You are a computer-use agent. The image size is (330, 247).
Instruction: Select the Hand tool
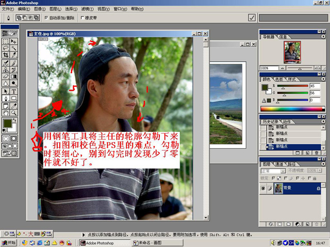click(6, 113)
